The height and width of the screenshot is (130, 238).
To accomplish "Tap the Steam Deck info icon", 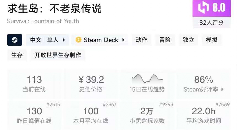I will tap(79, 40).
